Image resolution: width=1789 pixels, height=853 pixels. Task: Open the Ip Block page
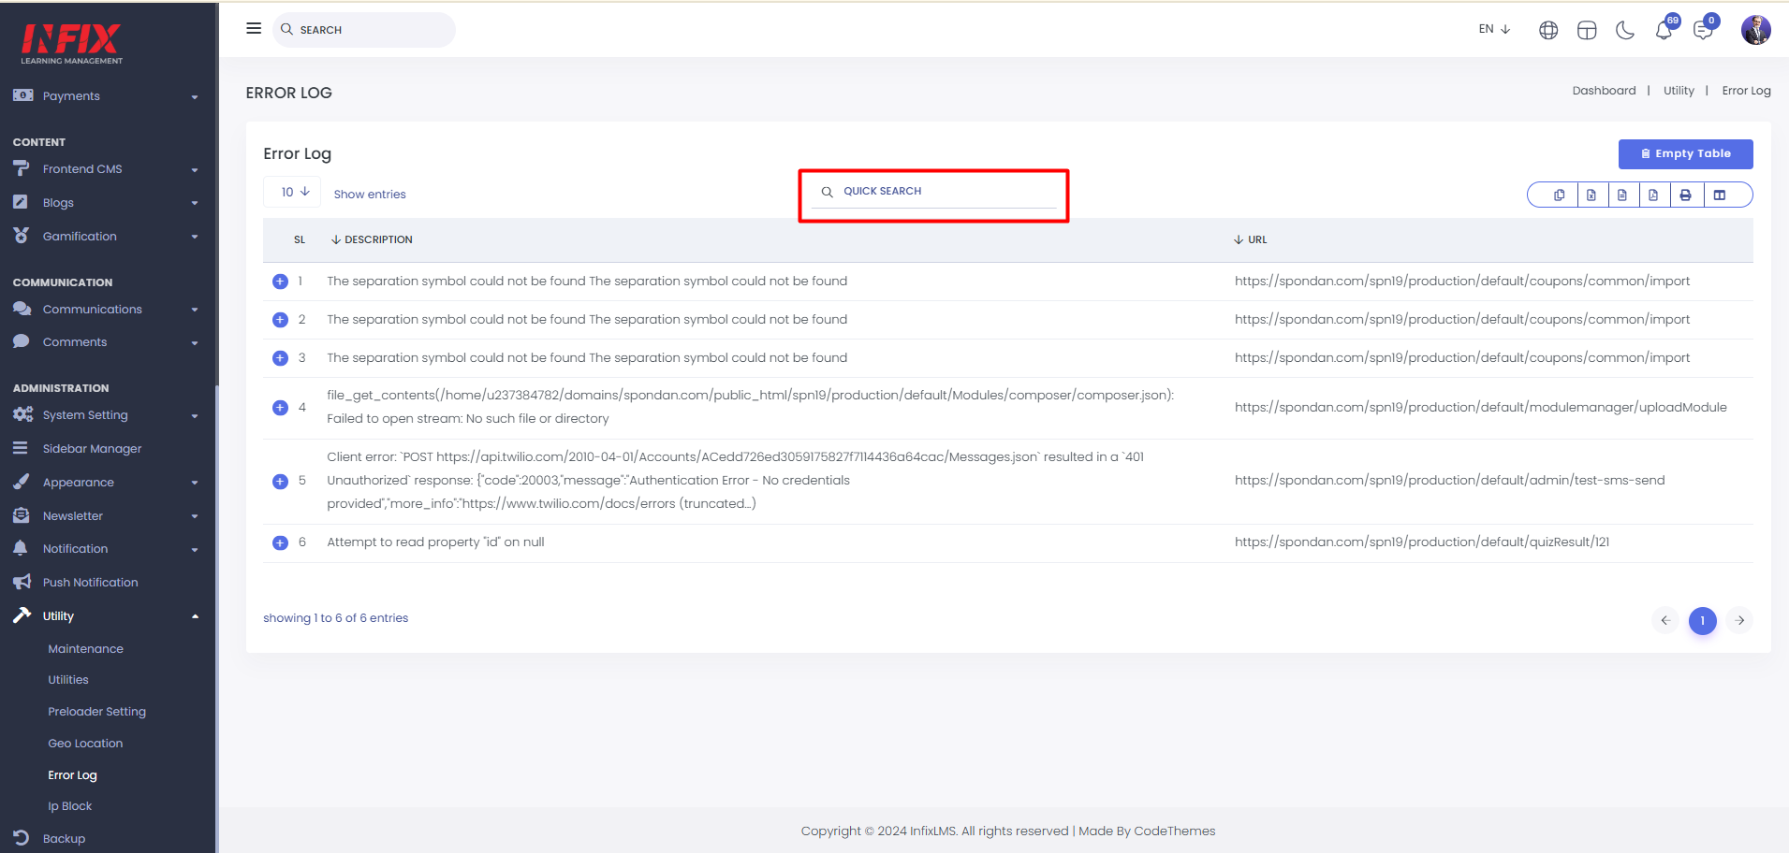click(x=70, y=806)
